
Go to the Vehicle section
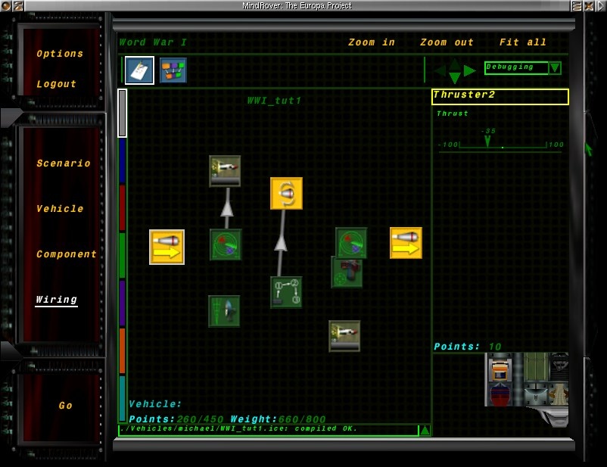60,208
